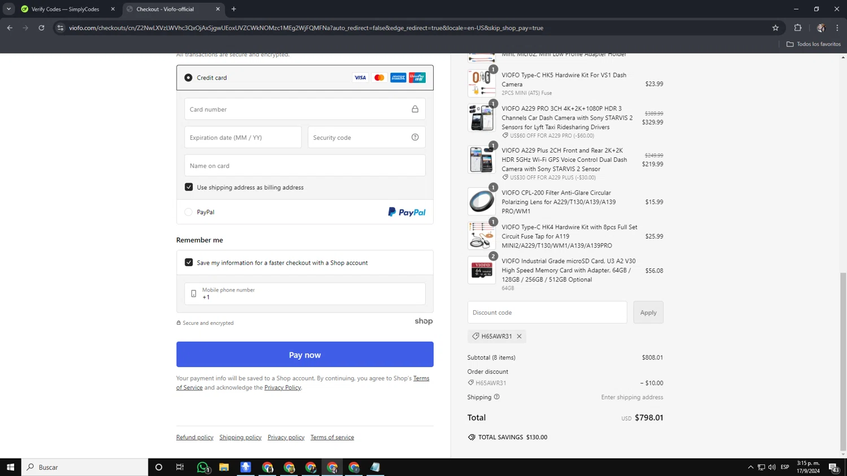Screen dimensions: 847x476
Task: Remove the H65AWR31 discount code
Action: tap(519, 336)
